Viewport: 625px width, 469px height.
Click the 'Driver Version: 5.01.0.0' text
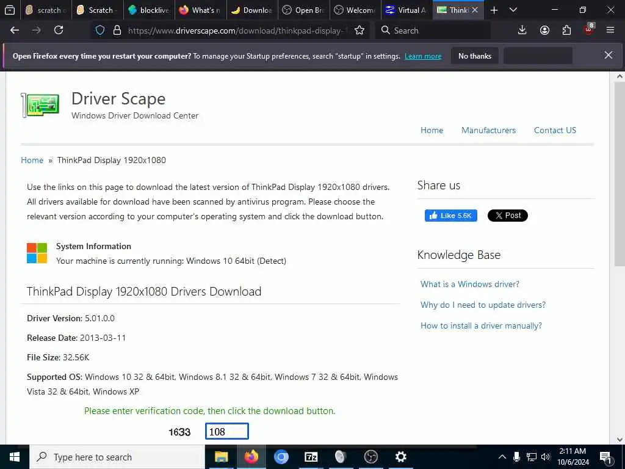71,318
